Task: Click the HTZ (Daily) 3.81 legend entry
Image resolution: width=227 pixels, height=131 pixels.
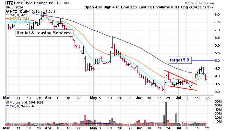Action: click(32, 11)
